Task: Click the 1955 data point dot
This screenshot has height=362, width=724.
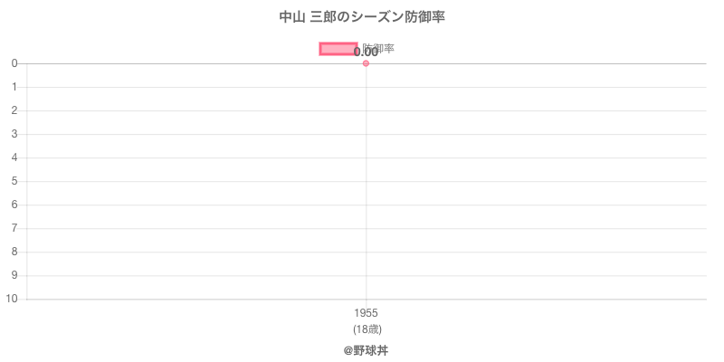Action: 366,63
